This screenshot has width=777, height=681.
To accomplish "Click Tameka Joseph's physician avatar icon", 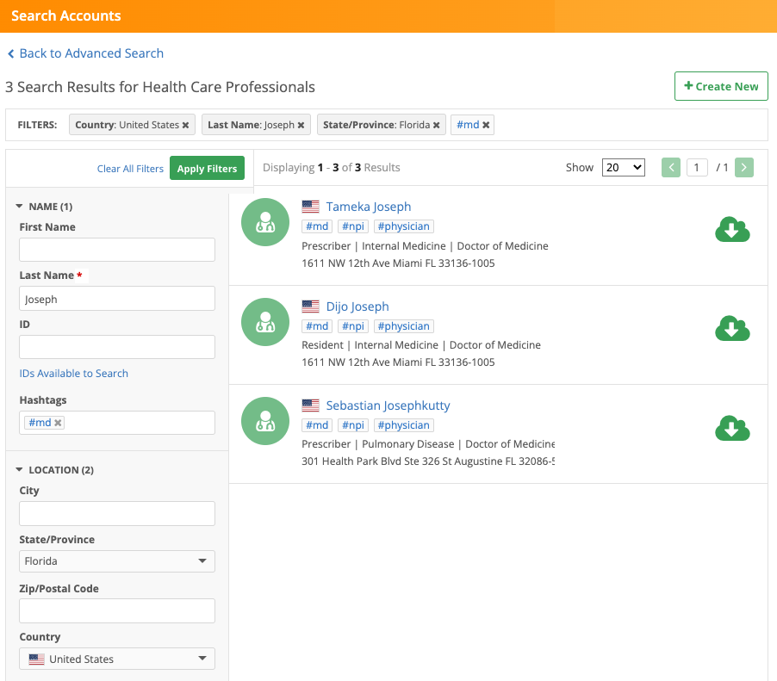I will [x=265, y=222].
